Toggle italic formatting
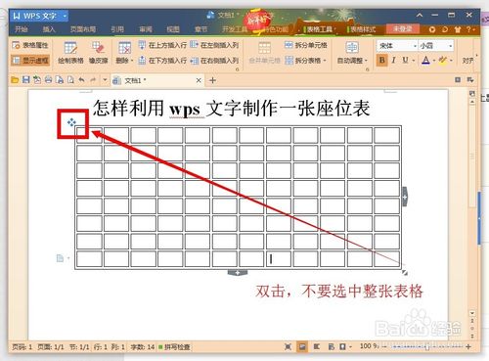489x361 pixels. (x=394, y=61)
